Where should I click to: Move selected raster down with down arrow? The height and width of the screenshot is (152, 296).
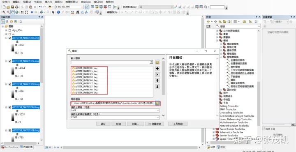[157, 87]
